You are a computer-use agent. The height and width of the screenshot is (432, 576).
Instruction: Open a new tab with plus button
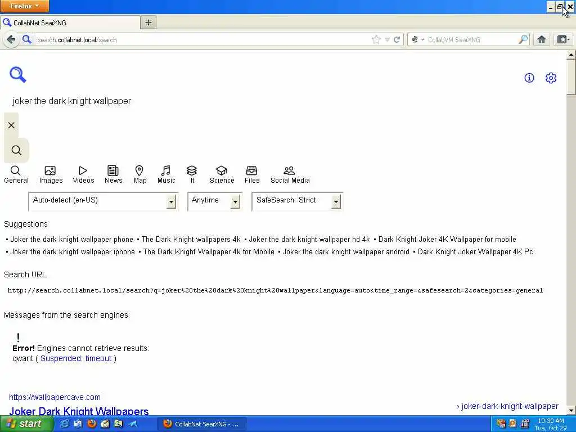pyautogui.click(x=148, y=22)
